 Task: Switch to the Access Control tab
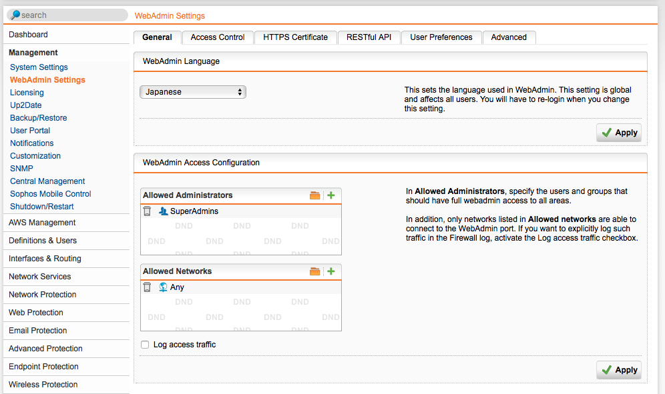218,37
